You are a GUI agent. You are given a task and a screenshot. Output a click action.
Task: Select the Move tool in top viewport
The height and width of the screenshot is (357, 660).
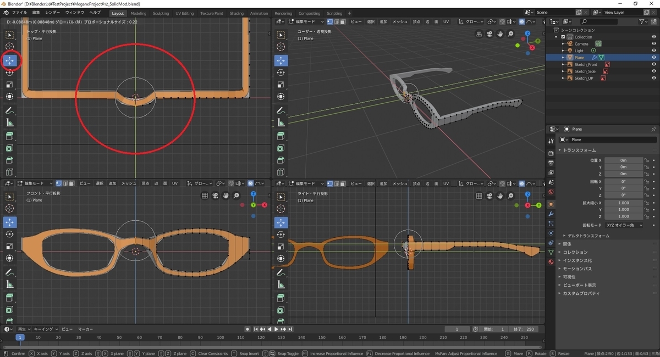click(x=10, y=60)
